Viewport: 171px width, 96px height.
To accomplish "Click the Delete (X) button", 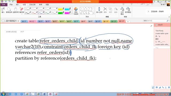I will pos(105,10).
